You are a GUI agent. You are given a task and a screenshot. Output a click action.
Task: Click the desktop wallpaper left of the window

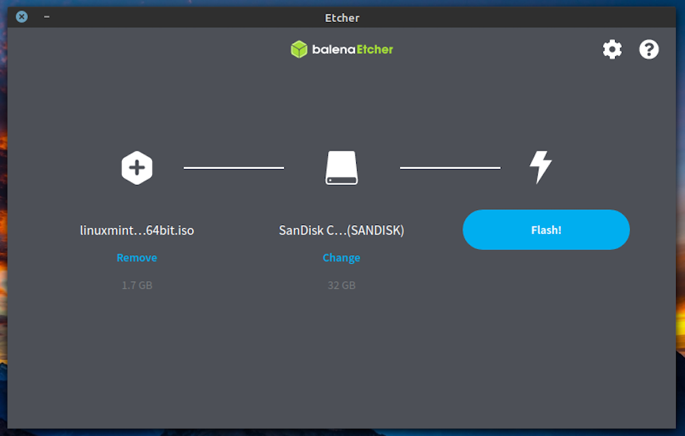[x=3, y=205]
